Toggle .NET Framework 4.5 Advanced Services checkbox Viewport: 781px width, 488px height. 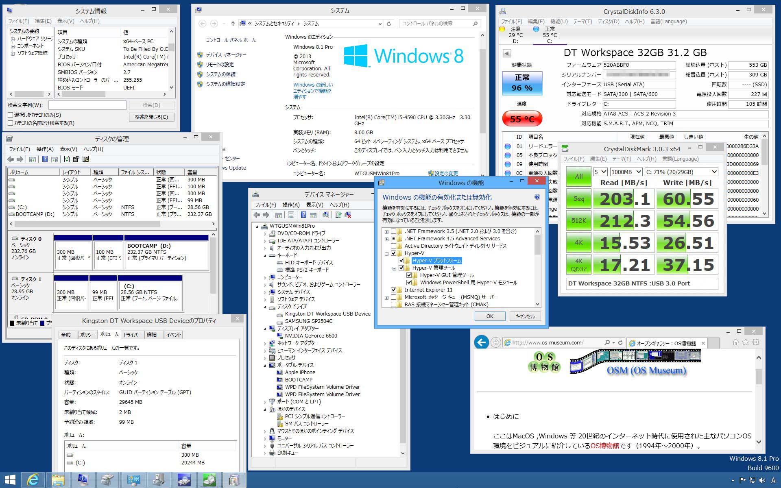pyautogui.click(x=393, y=239)
